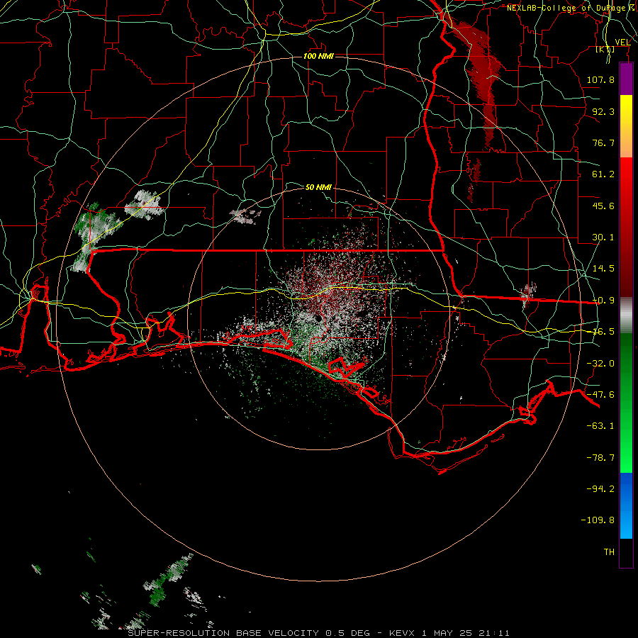Pick the blue segment of color bar

[626, 505]
